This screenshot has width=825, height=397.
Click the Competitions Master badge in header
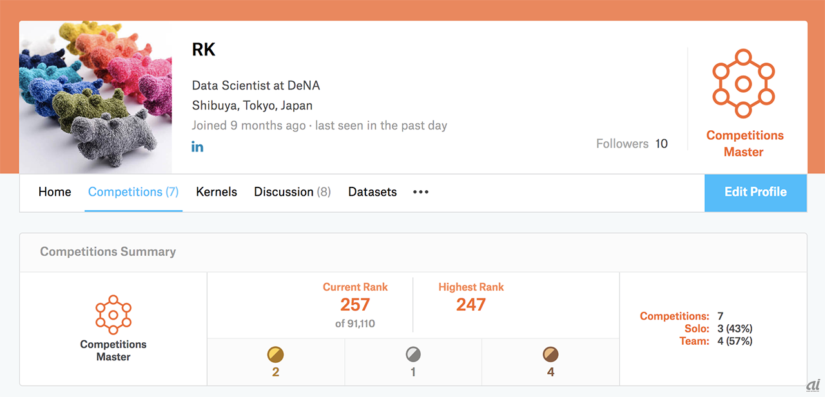743,83
